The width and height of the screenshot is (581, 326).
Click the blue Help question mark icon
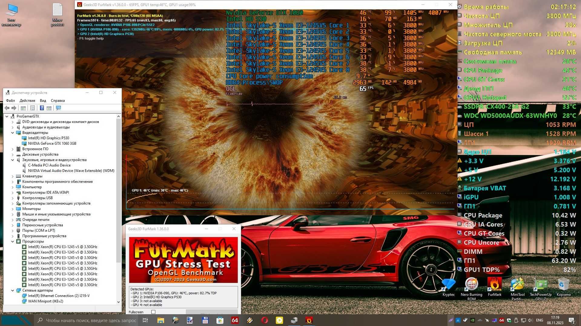point(42,108)
